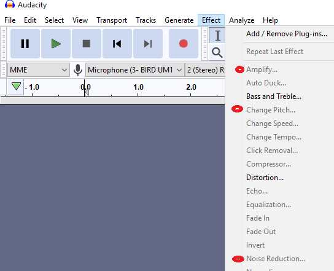Click the green timeline quick-play triangle
The image size is (334, 271).
point(16,87)
